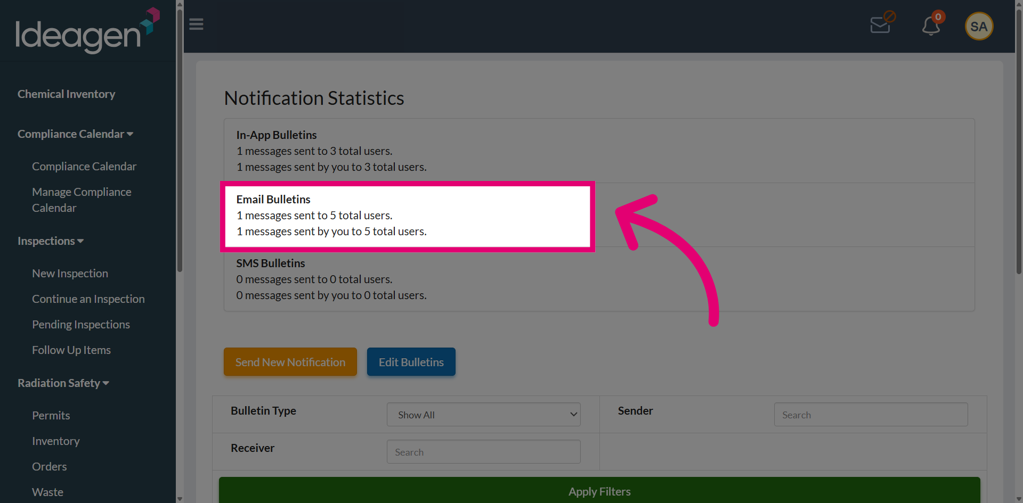Click the page vertical scrollbar thumb

(1019, 141)
